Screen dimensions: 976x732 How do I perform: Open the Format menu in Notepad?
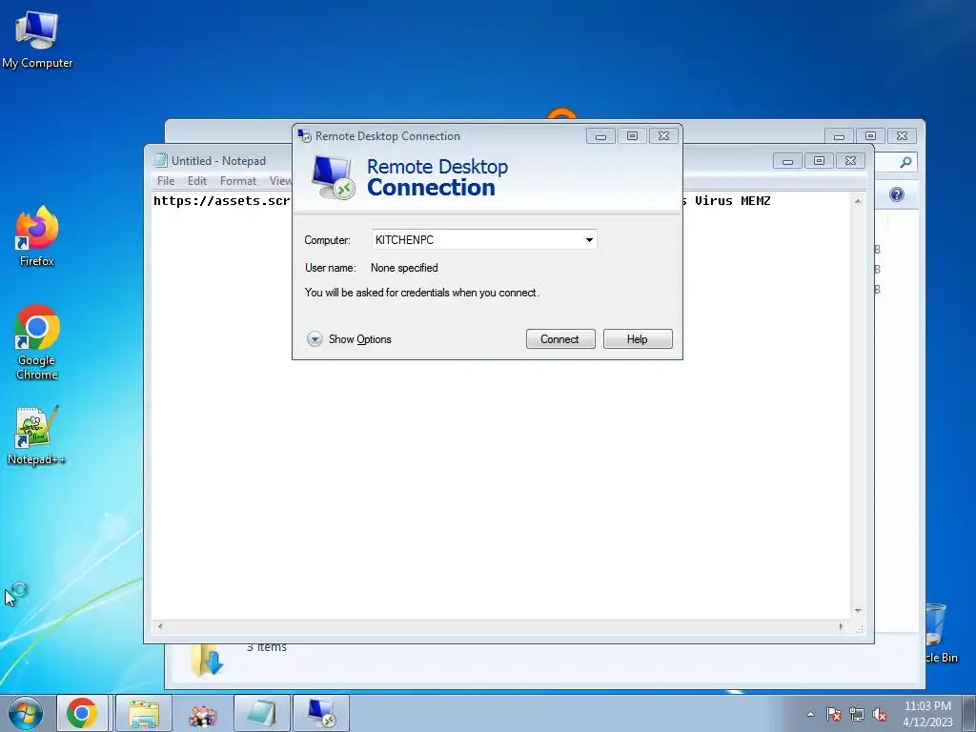(x=237, y=180)
